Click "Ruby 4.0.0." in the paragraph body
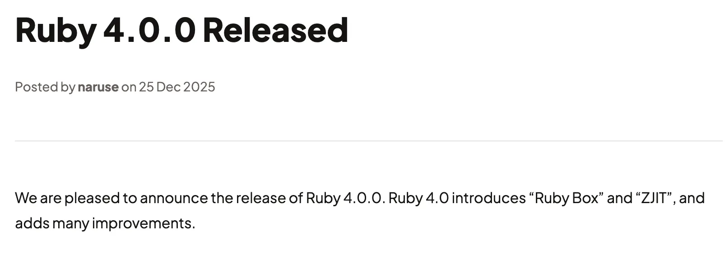725x254 pixels. (345, 198)
